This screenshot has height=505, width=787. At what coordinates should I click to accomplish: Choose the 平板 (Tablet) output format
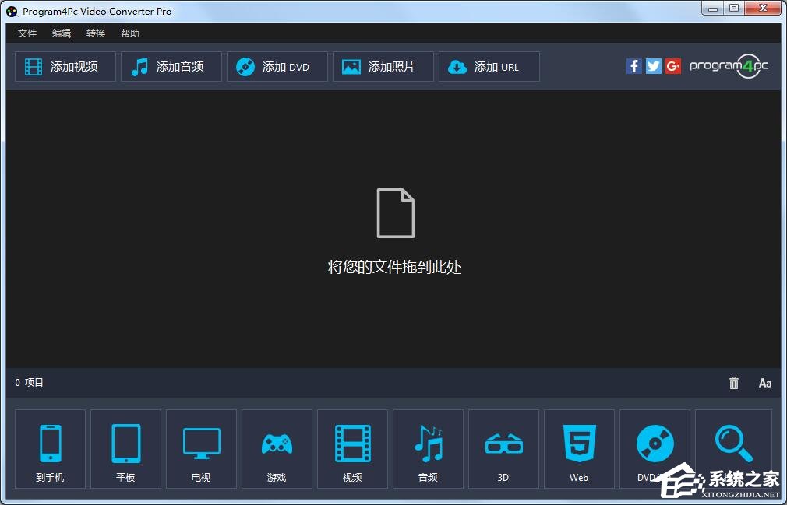125,449
